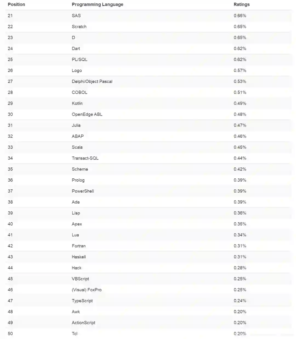Image resolution: width=296 pixels, height=339 pixels.
Task: Click the Scratch language name
Action: [x=79, y=27]
